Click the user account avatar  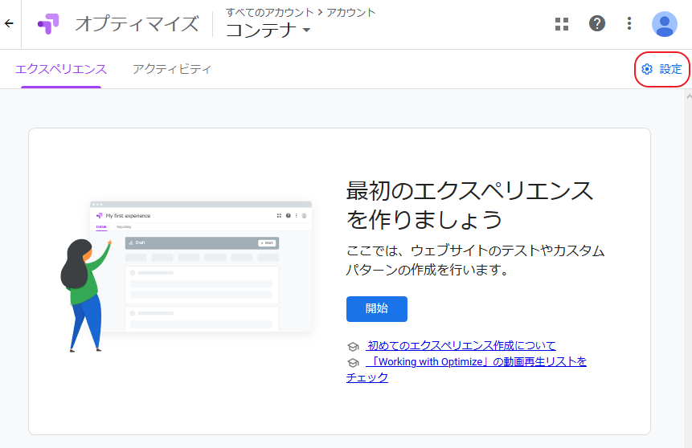point(664,24)
